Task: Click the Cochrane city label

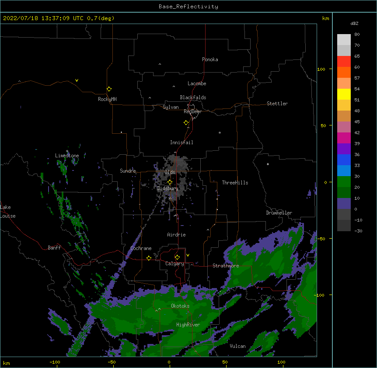Action: click(x=141, y=248)
